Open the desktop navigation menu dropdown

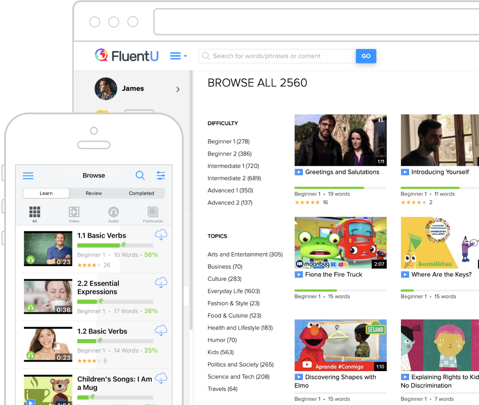(x=178, y=56)
